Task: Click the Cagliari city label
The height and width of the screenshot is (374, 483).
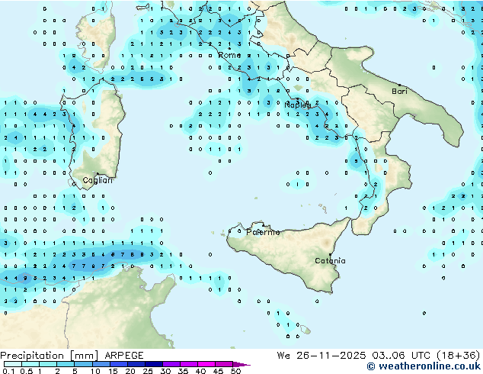Action: click(x=98, y=180)
